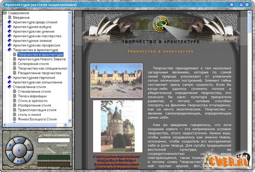Click the eye logo in the page header
Viewport: 255px width, 172px height.
click(x=161, y=24)
